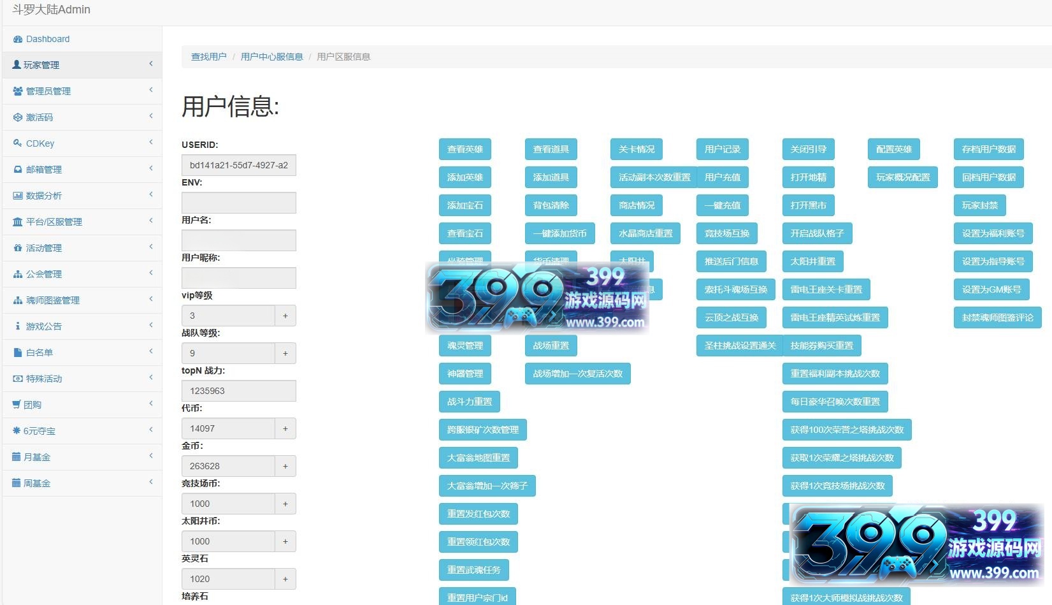
Task: Open the 白名单 menu item
Action: pos(82,353)
